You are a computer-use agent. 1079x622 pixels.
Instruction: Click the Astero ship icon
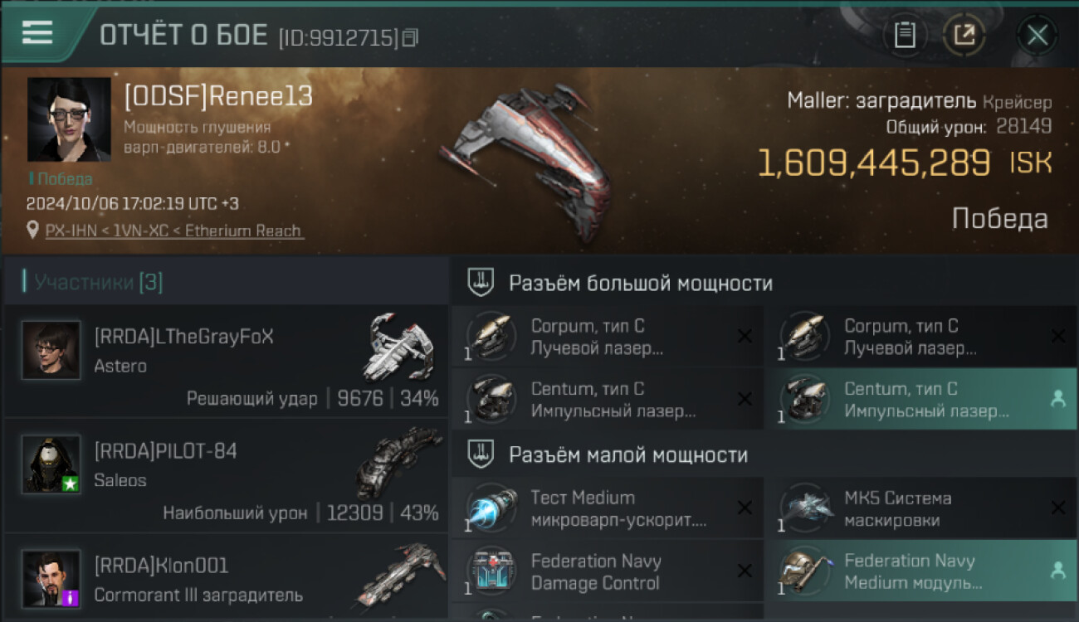(398, 348)
